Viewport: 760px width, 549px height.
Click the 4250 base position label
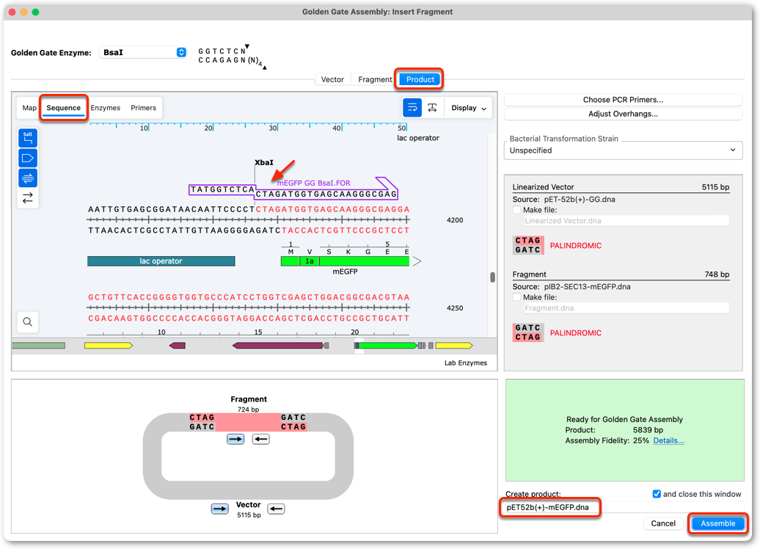click(455, 308)
